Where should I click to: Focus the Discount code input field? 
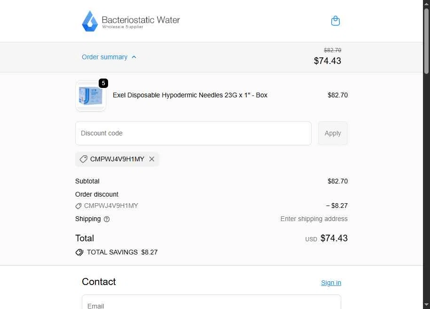pos(193,134)
